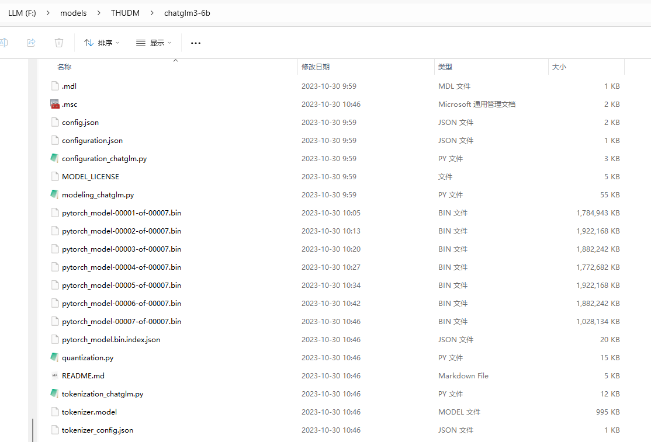Click the Markdown File type cell

coord(463,375)
